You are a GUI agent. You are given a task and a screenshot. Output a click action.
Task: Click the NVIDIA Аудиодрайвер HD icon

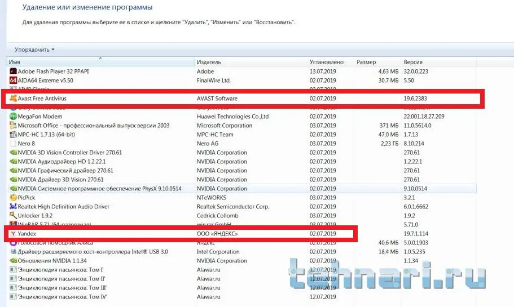13,161
